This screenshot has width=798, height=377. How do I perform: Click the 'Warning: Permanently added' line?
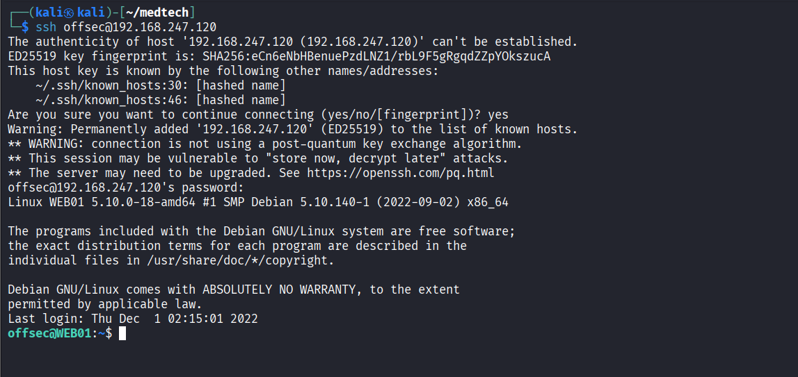click(x=292, y=129)
